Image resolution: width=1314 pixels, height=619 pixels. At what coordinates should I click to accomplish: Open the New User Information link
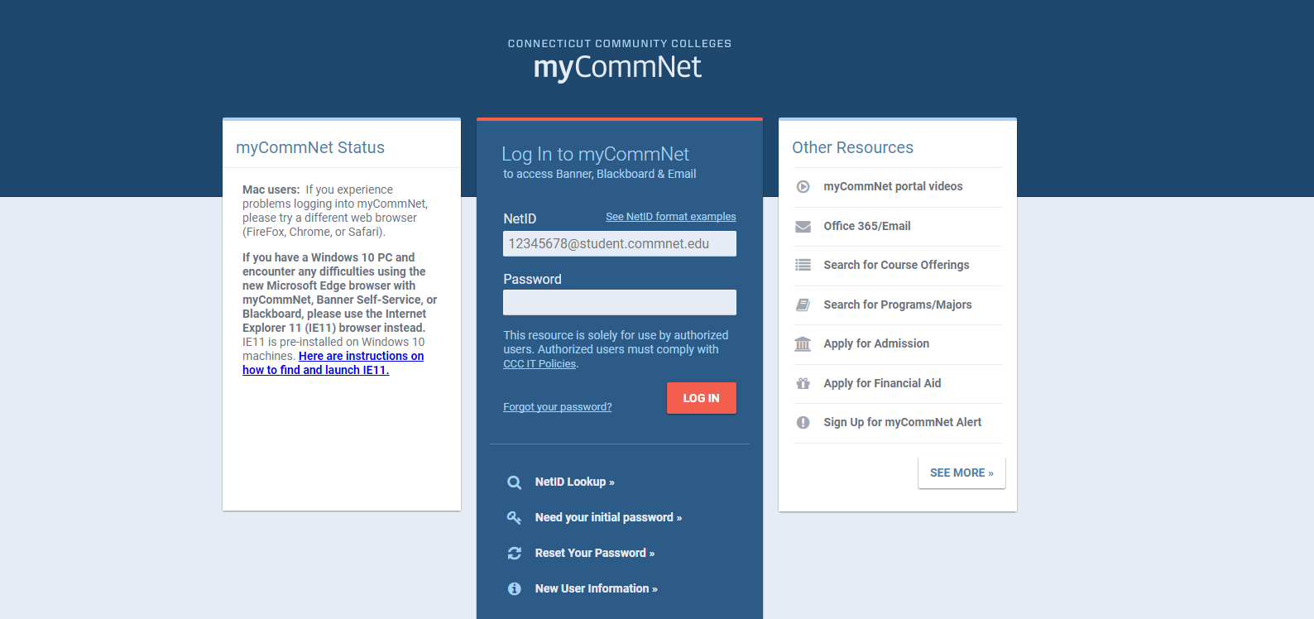coord(596,589)
